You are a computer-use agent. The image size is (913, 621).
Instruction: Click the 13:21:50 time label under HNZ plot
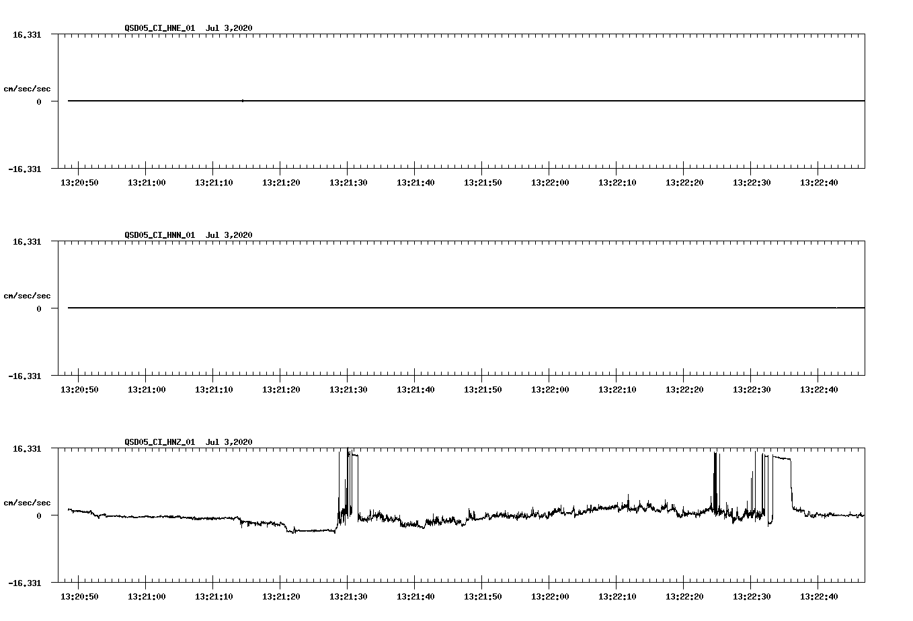coord(483,597)
